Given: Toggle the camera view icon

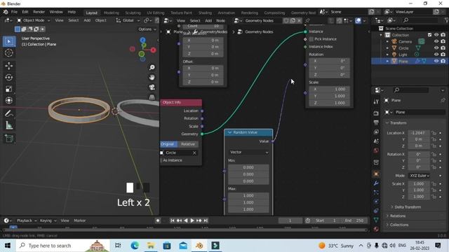Looking at the screenshot, I should click(x=152, y=87).
